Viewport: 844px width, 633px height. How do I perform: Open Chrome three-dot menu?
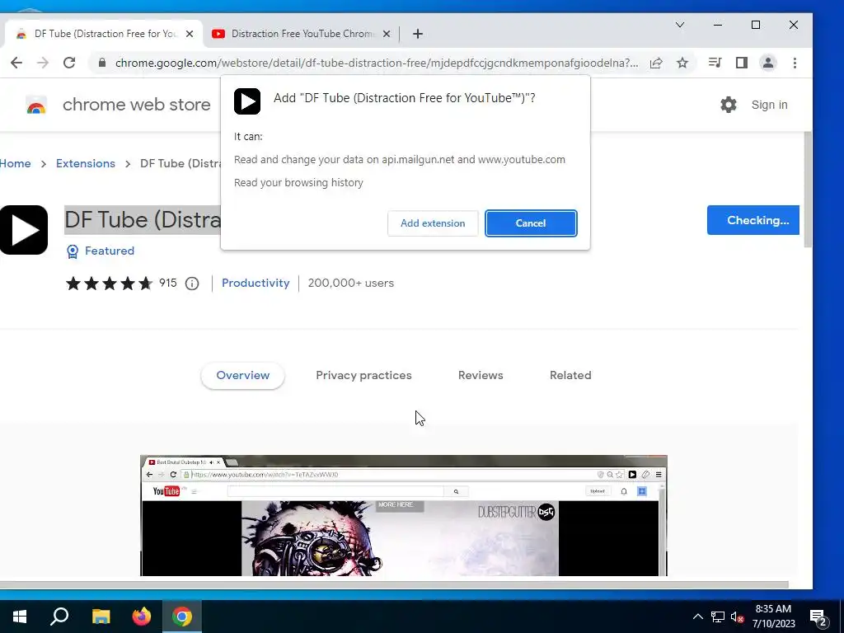pyautogui.click(x=795, y=63)
